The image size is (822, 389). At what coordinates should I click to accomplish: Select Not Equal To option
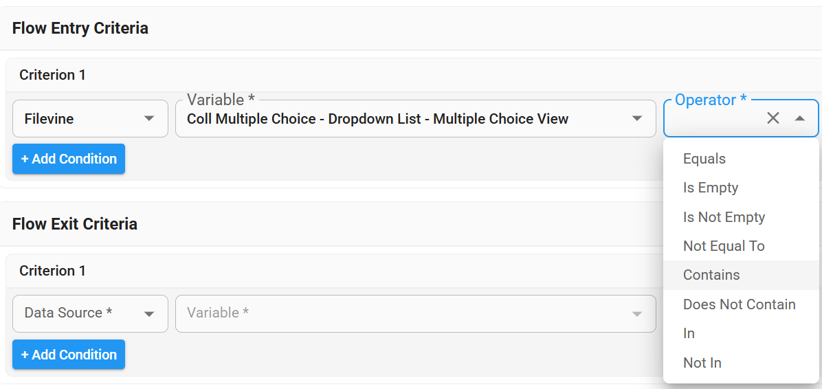724,246
